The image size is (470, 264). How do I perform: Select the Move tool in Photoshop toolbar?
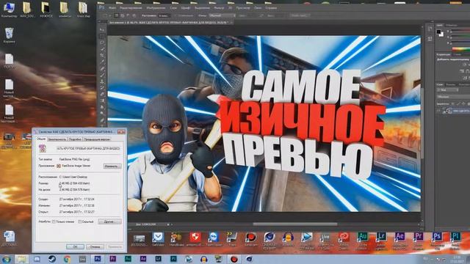pyautogui.click(x=102, y=30)
